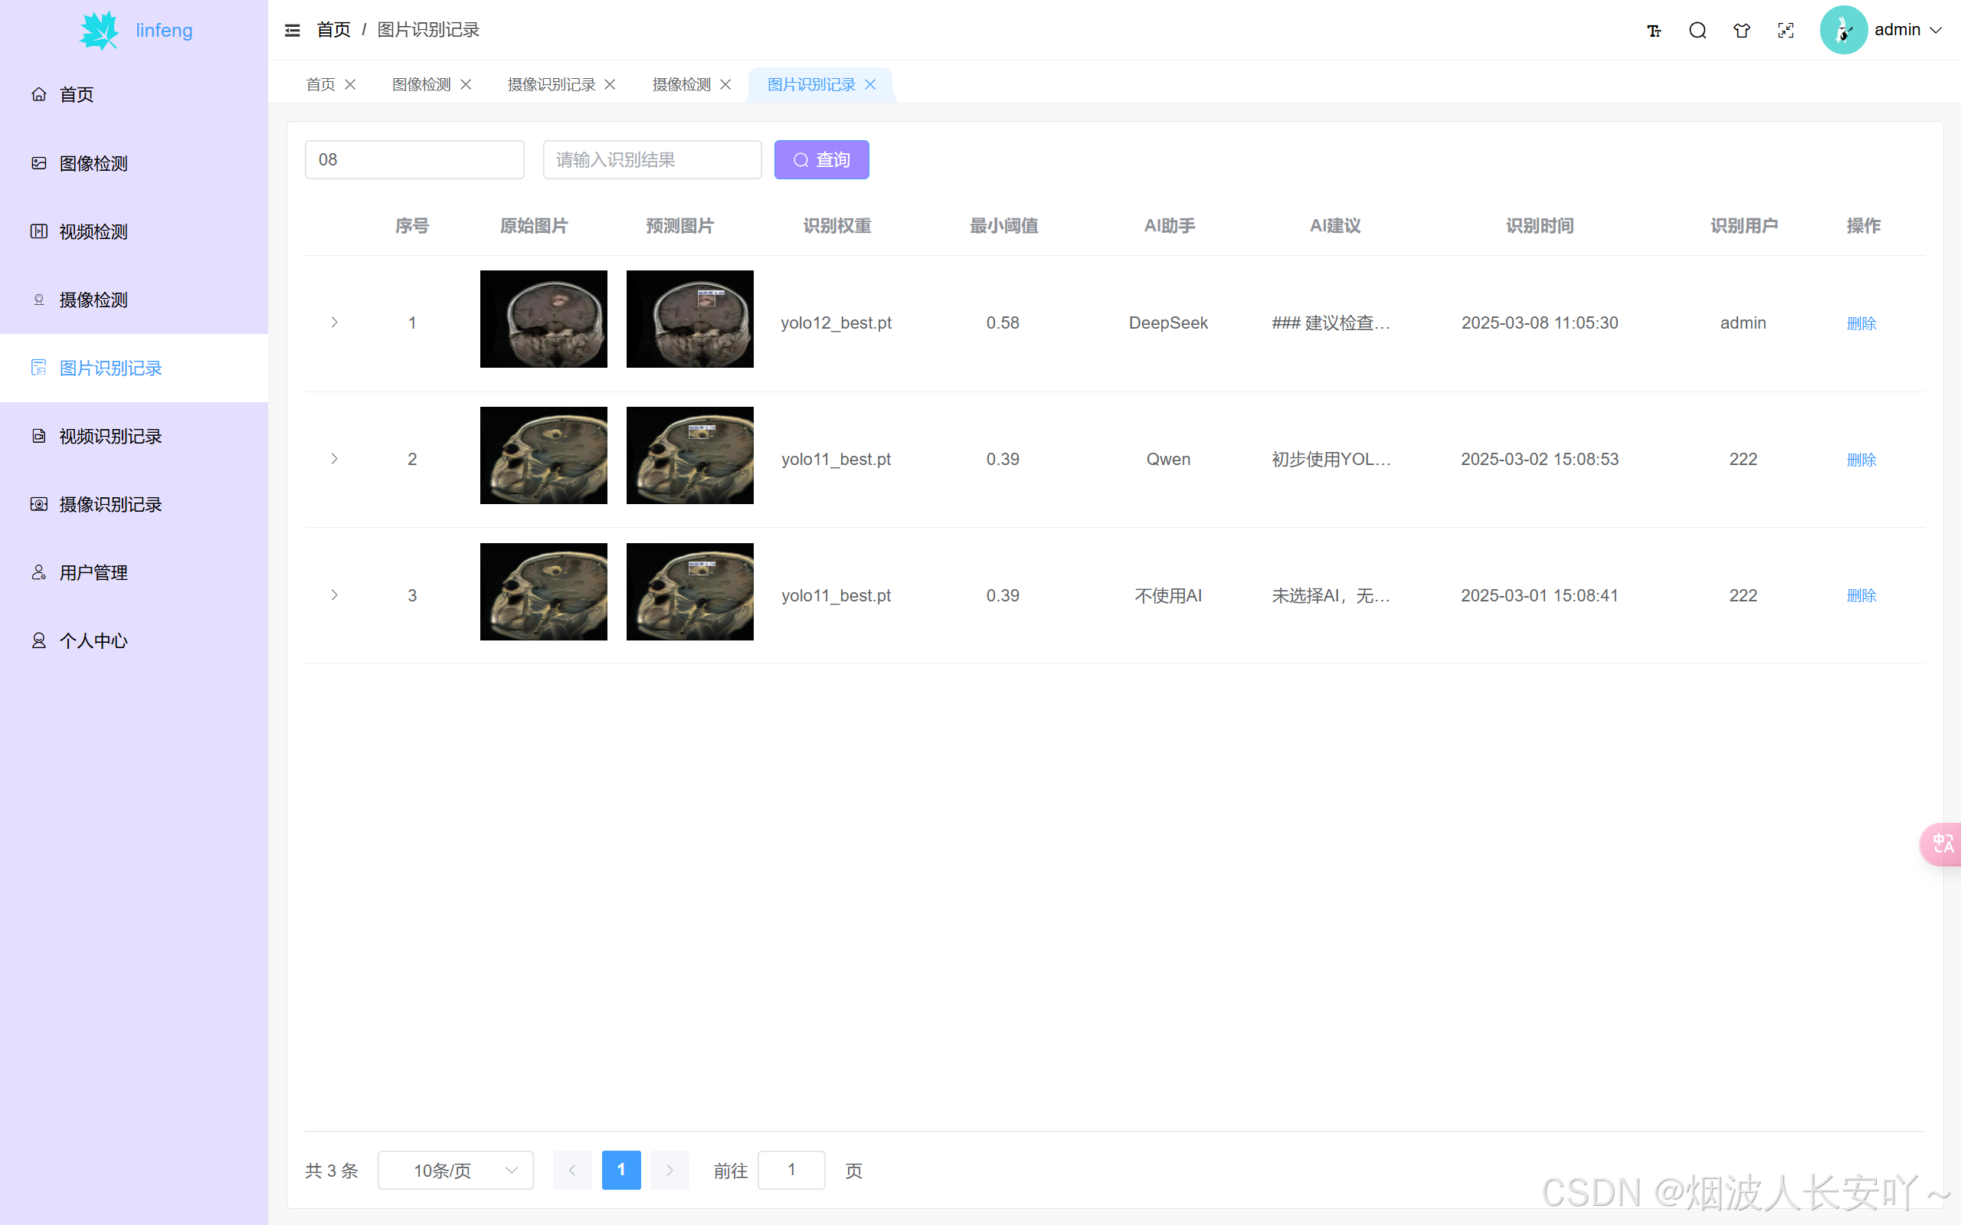This screenshot has width=1961, height=1225.
Task: Click the 查询 search button
Action: (x=821, y=159)
